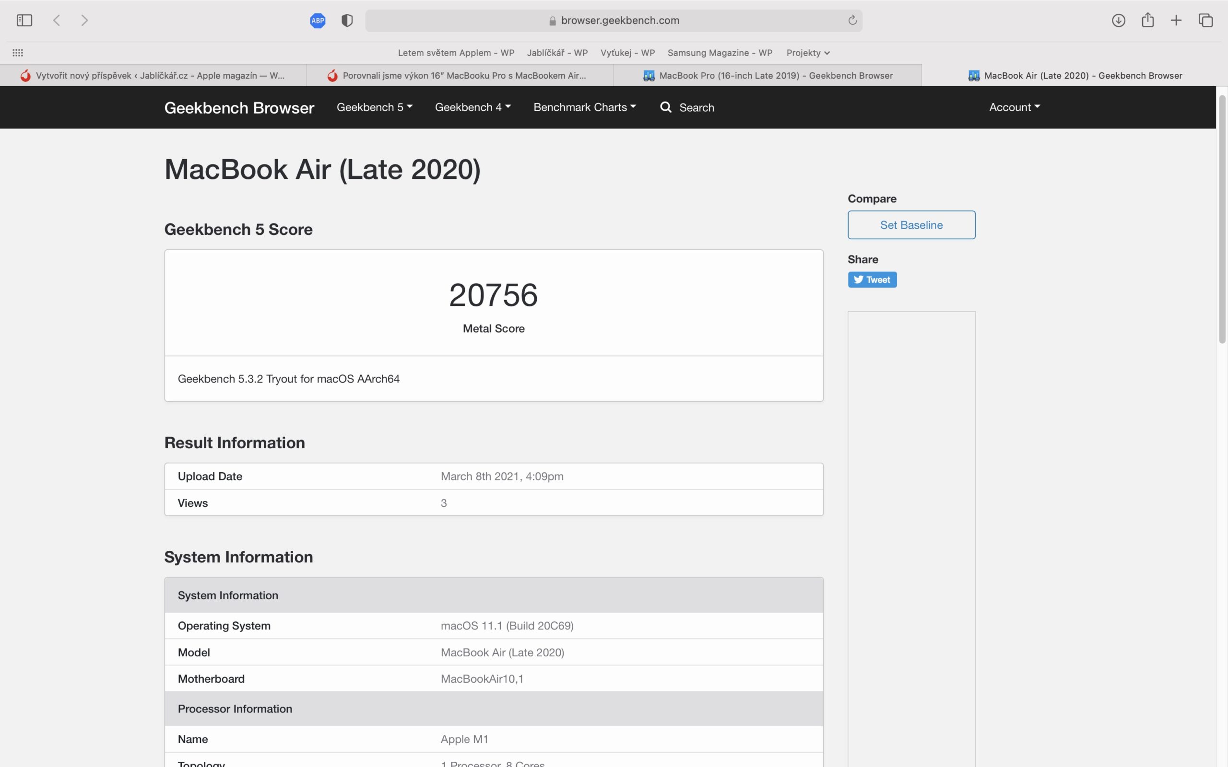
Task: Show the Safari downloads icon
Action: (x=1119, y=20)
